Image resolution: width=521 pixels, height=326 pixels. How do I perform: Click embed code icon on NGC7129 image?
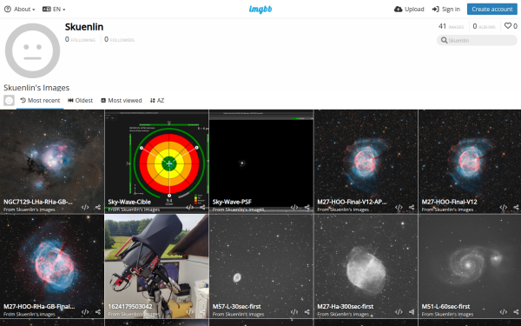tap(85, 207)
